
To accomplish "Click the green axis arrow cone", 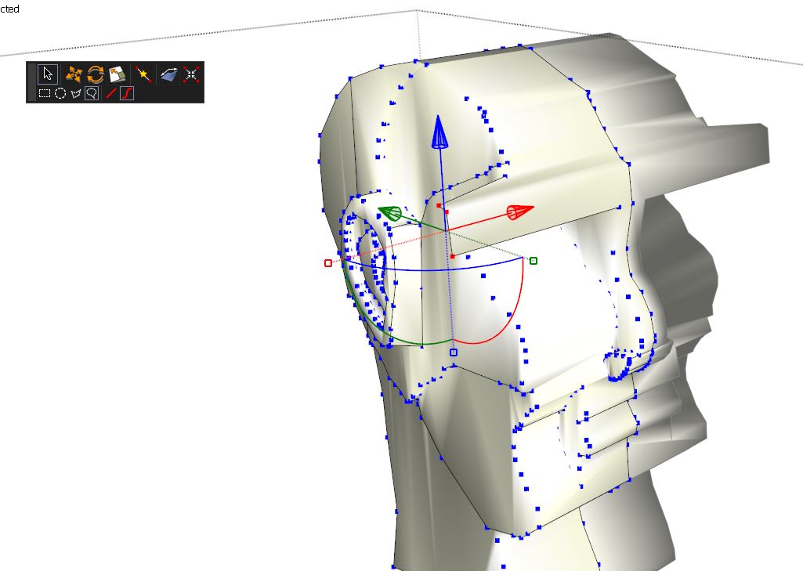I will 390,214.
